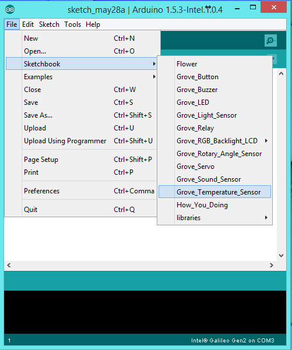Open Preferences

[82, 191]
